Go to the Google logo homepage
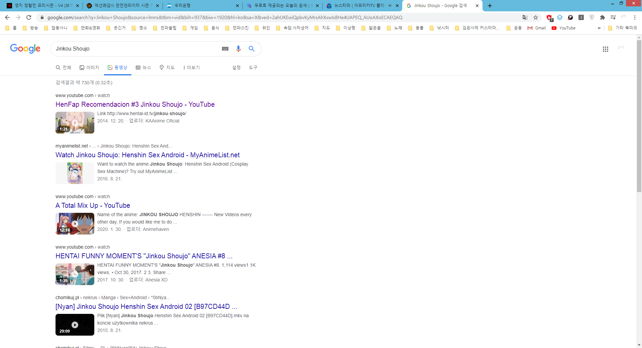Image resolution: width=642 pixels, height=348 pixels. tap(25, 49)
